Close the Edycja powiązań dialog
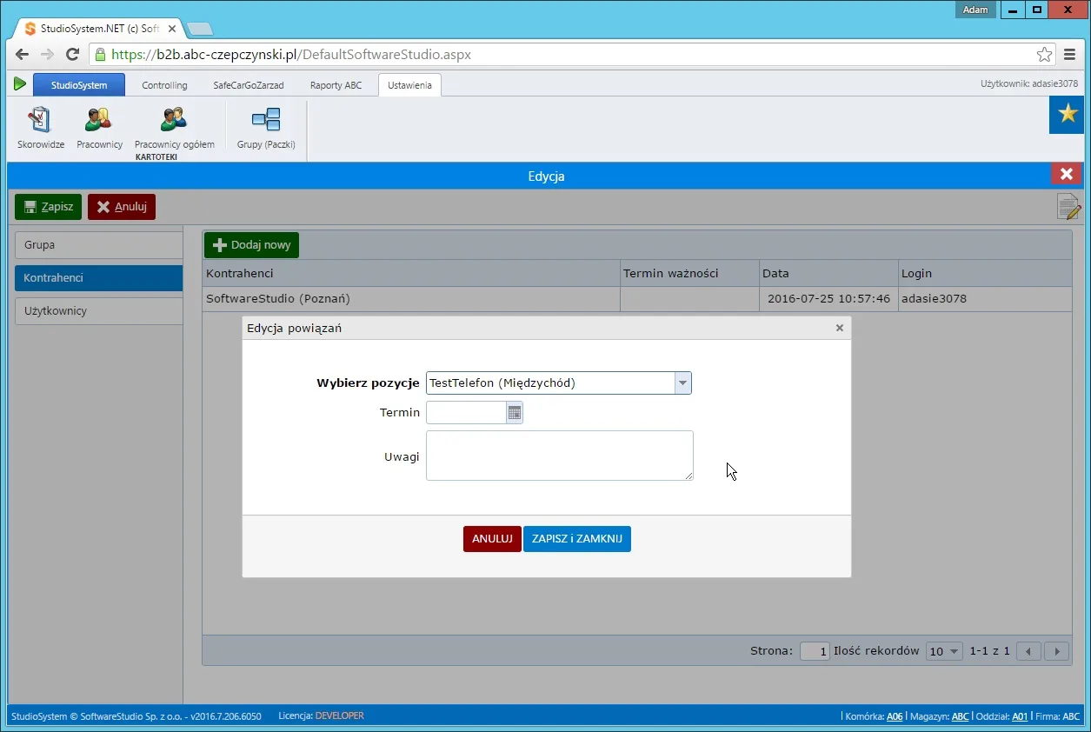Viewport: 1091px width, 732px height. point(840,328)
